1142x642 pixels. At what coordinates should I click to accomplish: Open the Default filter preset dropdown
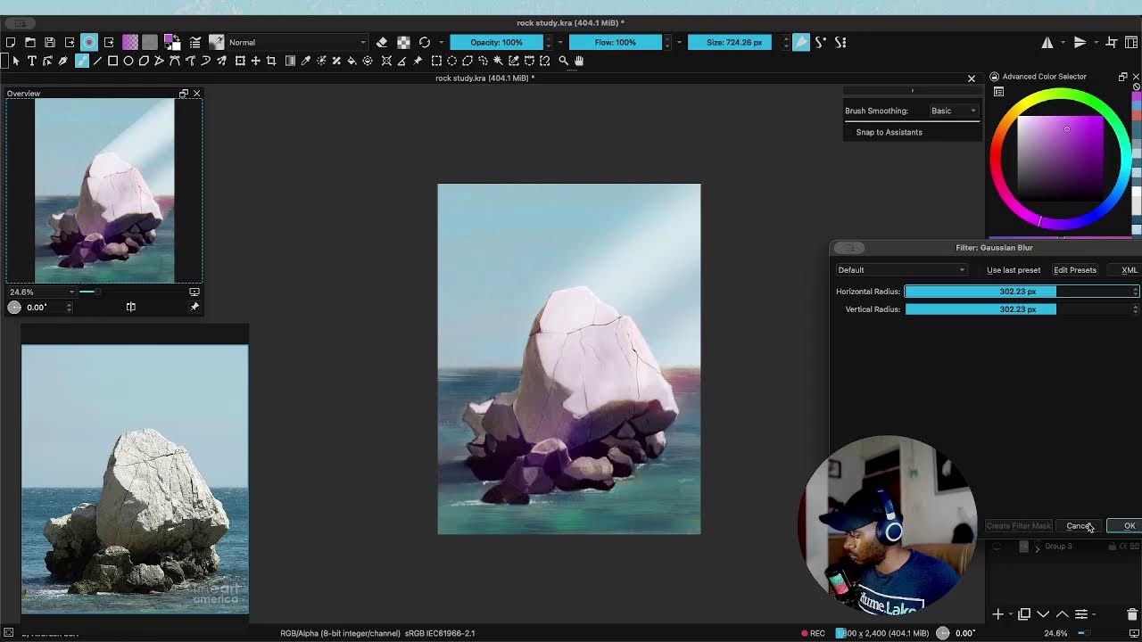click(901, 270)
